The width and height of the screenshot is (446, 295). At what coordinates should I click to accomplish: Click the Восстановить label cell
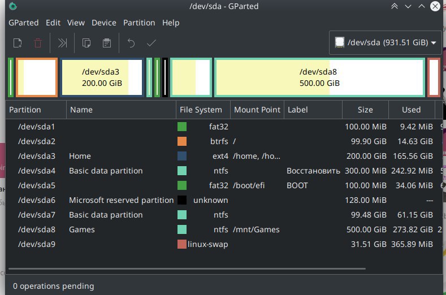(314, 171)
